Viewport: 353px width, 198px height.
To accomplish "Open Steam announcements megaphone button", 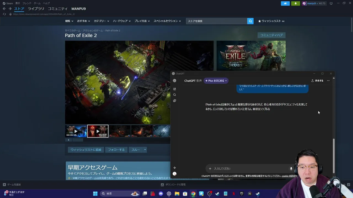I will 285,3.
